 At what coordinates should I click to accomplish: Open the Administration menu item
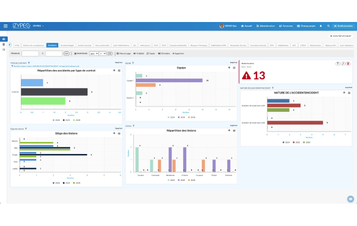point(265,26)
